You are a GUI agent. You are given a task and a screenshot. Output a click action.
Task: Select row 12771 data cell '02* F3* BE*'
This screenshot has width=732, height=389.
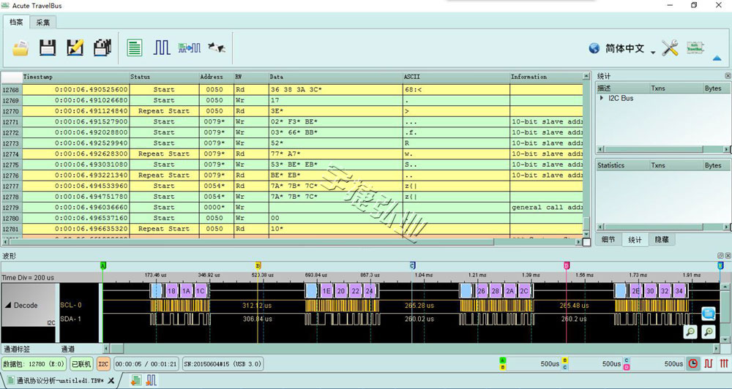click(336, 121)
